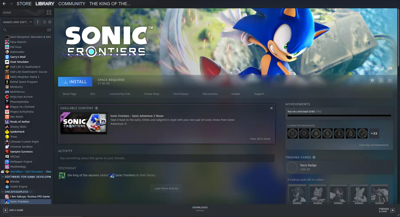Click the Sonic Frontiers icon in activity
400x217 pixels.
pyautogui.click(x=112, y=175)
